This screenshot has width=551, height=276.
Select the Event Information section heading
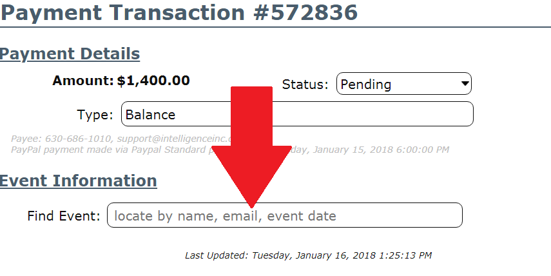[x=78, y=181]
